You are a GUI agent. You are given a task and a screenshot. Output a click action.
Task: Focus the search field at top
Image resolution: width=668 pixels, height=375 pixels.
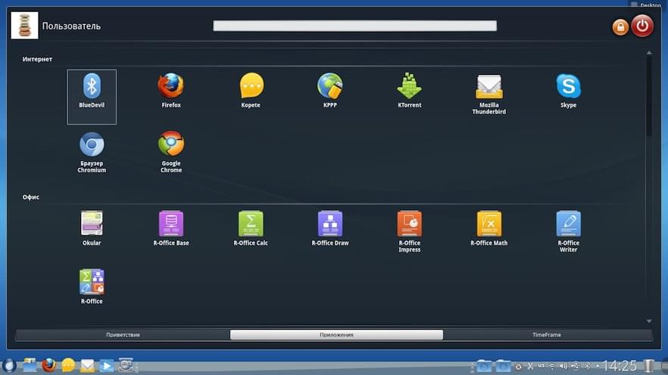355,26
